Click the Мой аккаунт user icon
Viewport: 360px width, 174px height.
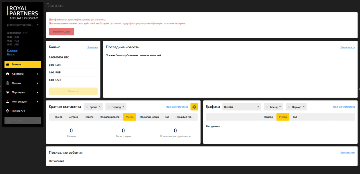(x=8, y=102)
